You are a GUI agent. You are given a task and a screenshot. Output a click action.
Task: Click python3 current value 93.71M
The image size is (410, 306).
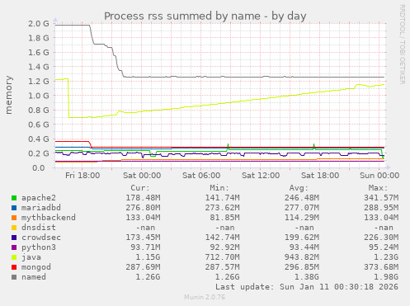coord(145,247)
